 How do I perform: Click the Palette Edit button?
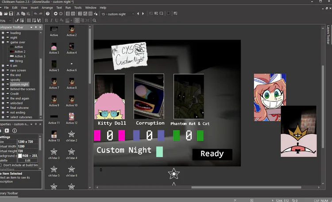coord(27,161)
